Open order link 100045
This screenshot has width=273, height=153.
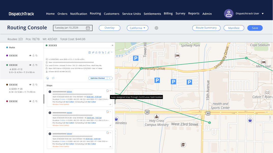coord(69,113)
